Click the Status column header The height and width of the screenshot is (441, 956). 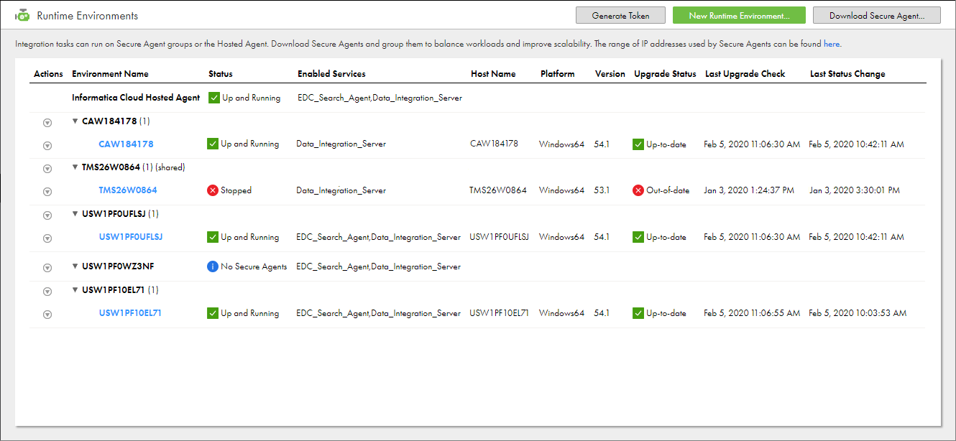[x=221, y=74]
